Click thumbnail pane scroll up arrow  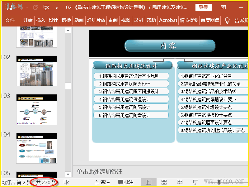pos(68,30)
